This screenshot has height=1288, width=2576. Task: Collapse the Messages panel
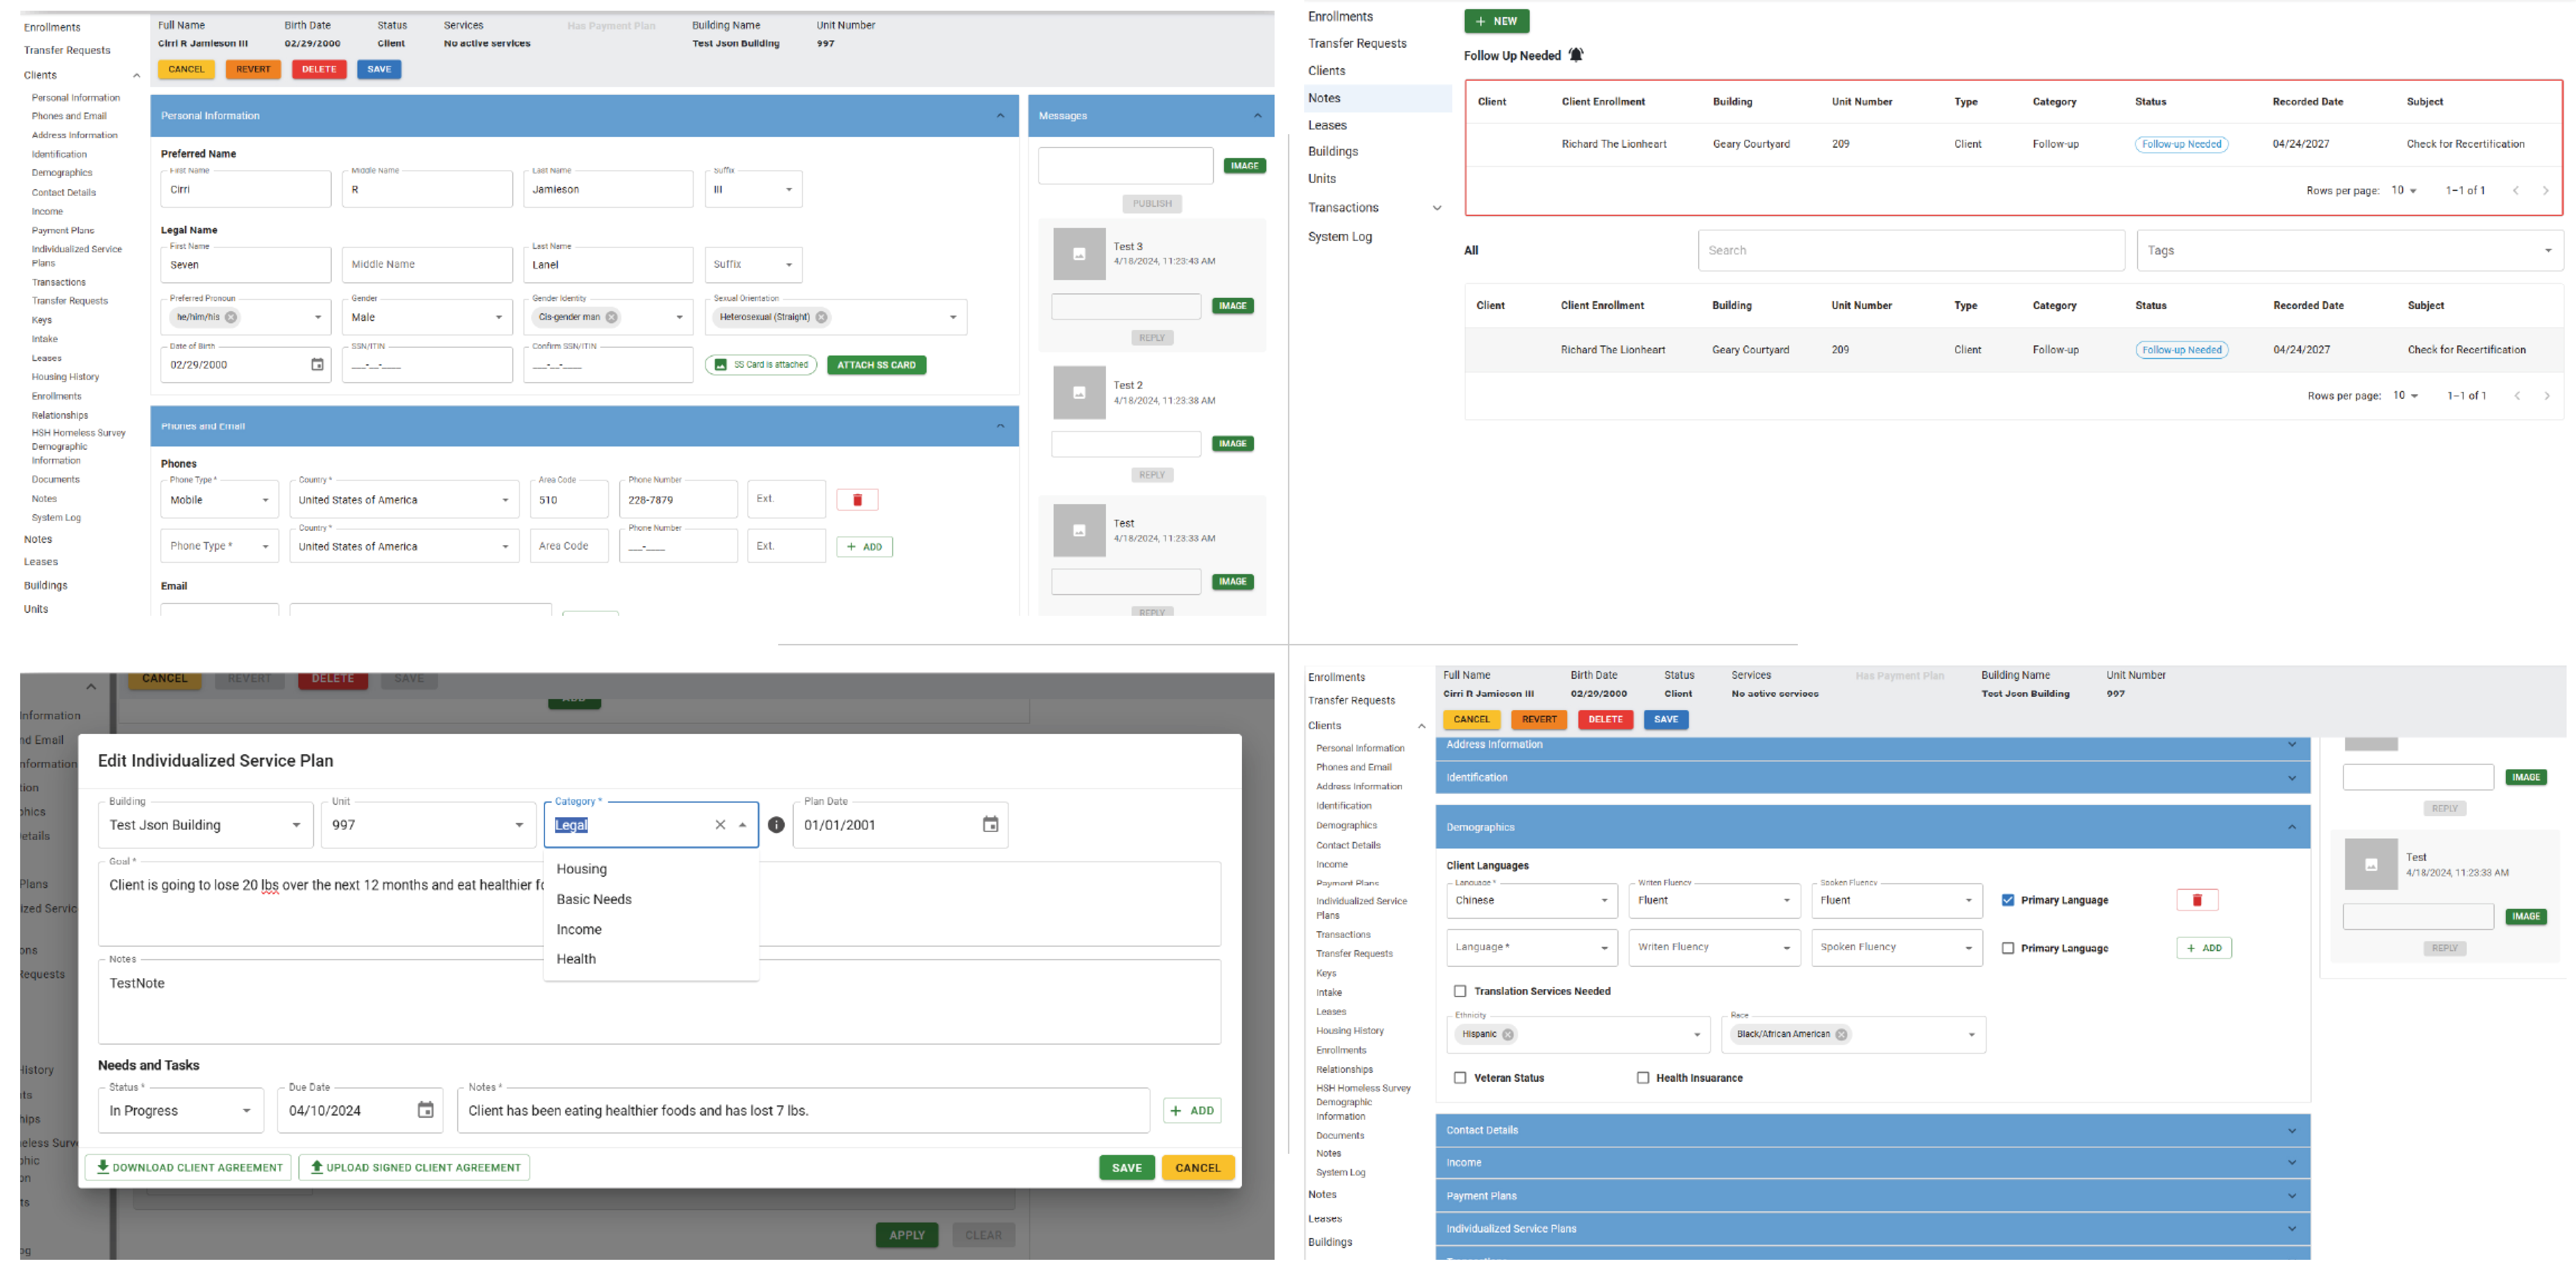point(1257,116)
